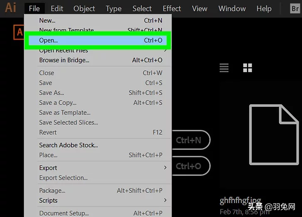Open the Window menu
The height and width of the screenshot is (217, 302).
[x=232, y=8]
